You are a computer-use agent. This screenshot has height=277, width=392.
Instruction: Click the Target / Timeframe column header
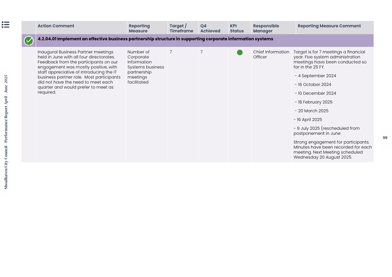[181, 28]
